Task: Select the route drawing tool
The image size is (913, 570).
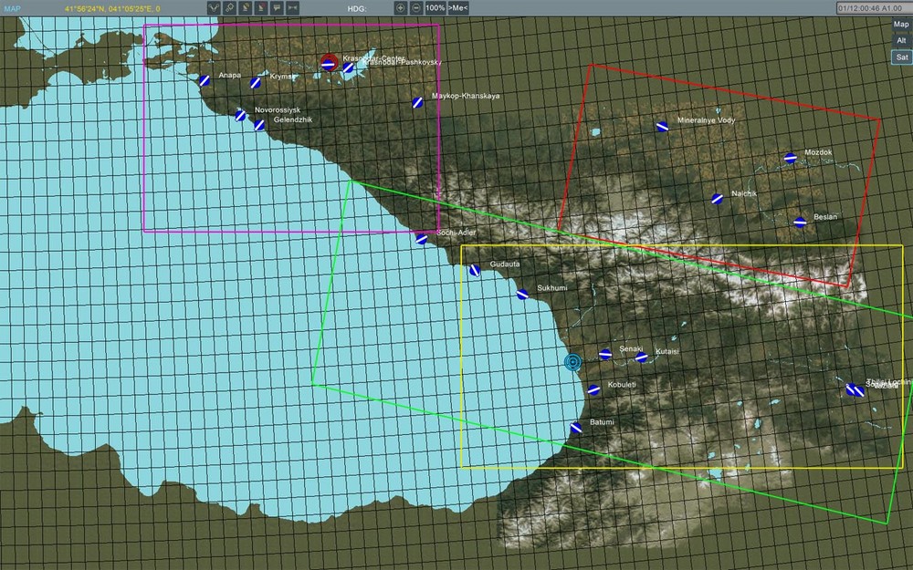Action: click(x=212, y=7)
